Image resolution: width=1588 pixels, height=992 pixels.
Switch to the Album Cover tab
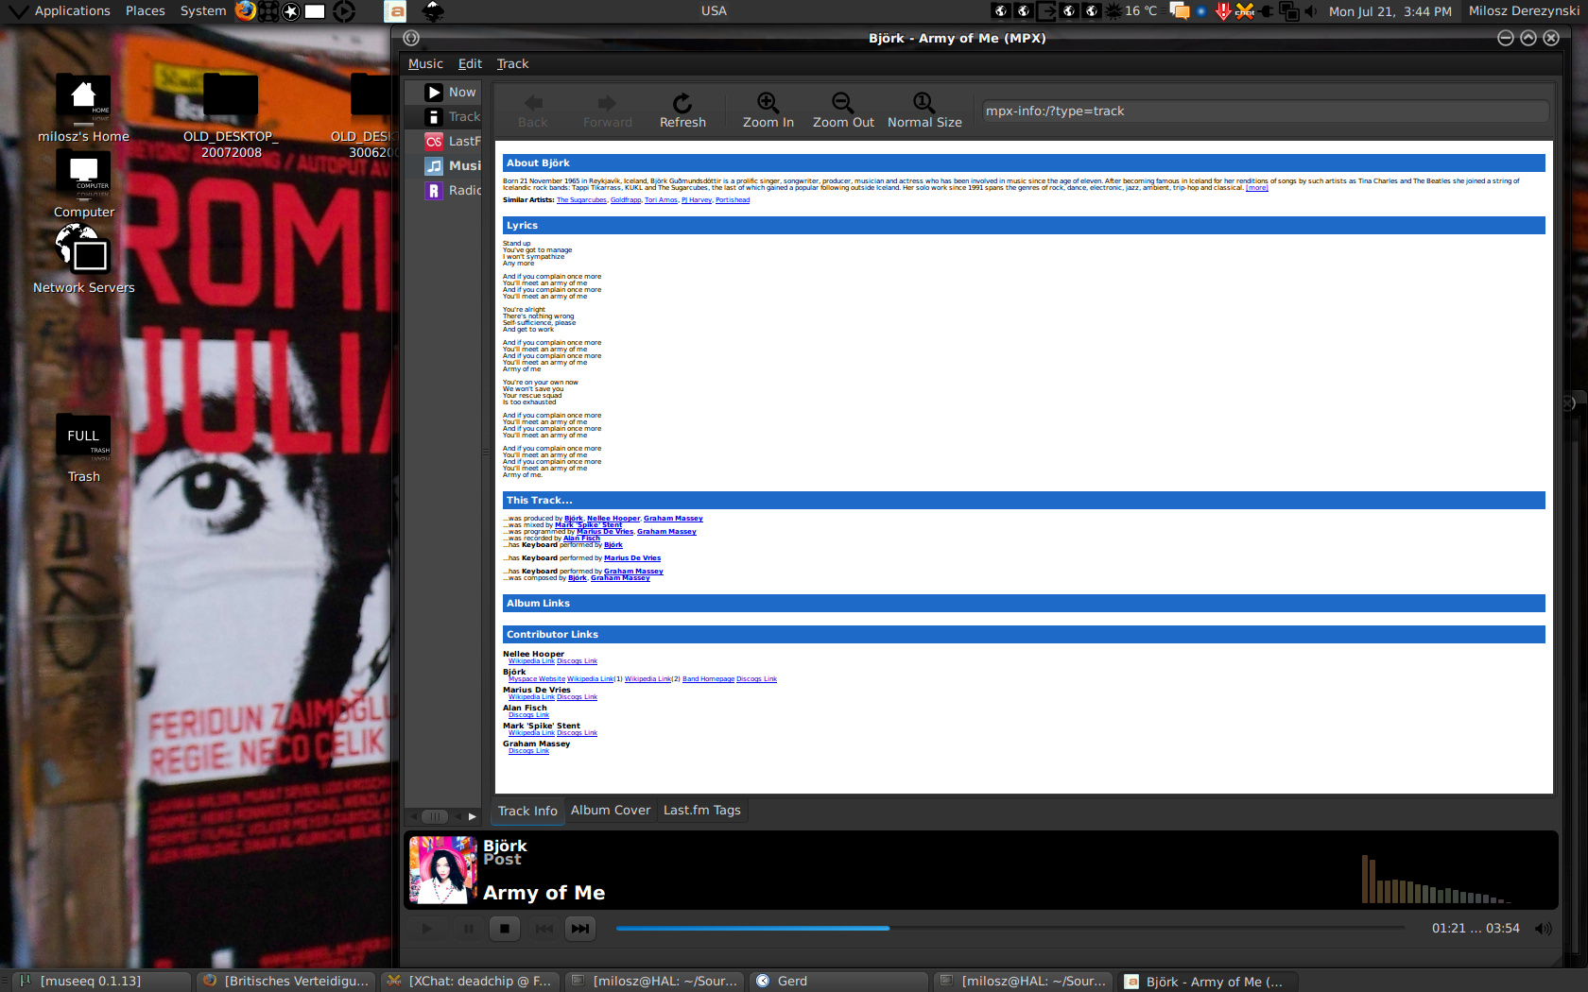coord(611,811)
